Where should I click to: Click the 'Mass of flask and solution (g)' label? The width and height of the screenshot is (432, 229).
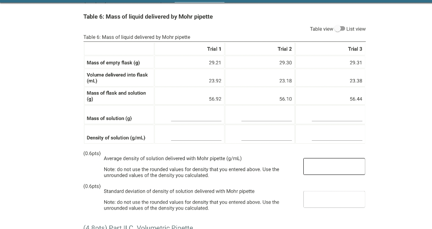116,96
